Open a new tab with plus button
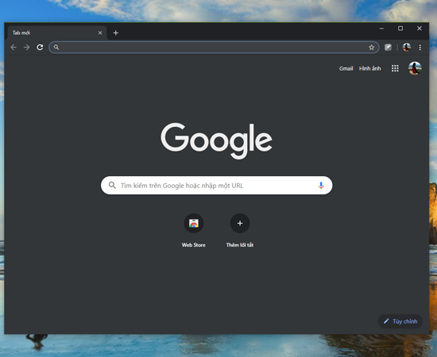Viewport: 437px width, 357px height. [x=116, y=33]
